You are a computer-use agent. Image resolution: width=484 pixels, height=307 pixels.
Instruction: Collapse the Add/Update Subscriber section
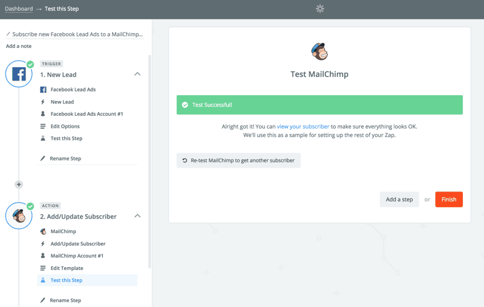[x=137, y=216]
